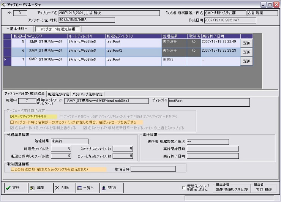Sort by the NWエリアス column header

pos(47,36)
